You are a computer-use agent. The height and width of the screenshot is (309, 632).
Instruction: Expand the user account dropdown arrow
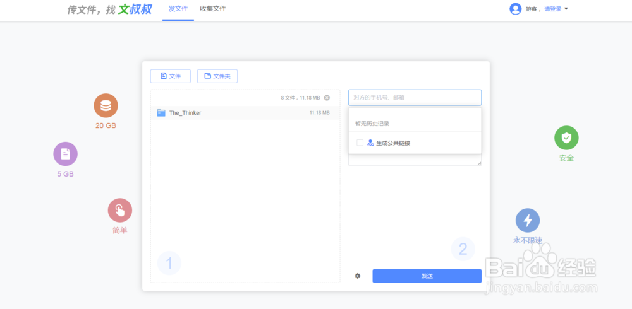tap(566, 9)
